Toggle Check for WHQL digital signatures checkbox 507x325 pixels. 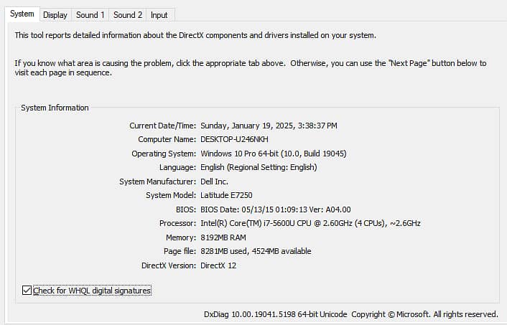(x=27, y=291)
